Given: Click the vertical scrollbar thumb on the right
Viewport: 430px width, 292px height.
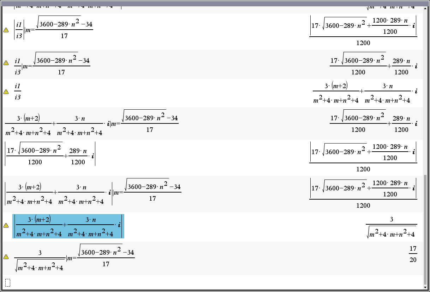Looking at the screenshot, I should tap(425, 229).
